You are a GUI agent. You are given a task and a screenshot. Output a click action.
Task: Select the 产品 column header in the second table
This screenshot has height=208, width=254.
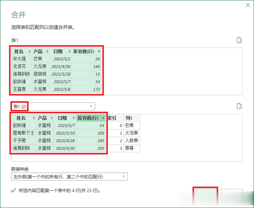[45, 118]
